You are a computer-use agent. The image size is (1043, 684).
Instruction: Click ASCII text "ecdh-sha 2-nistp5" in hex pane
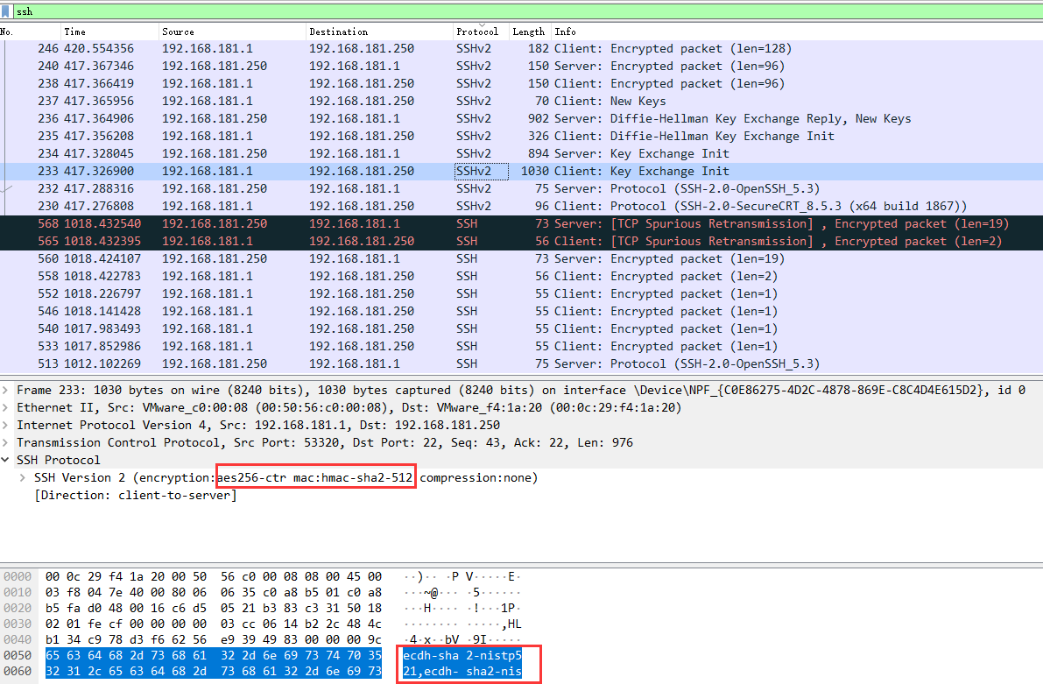tap(462, 655)
